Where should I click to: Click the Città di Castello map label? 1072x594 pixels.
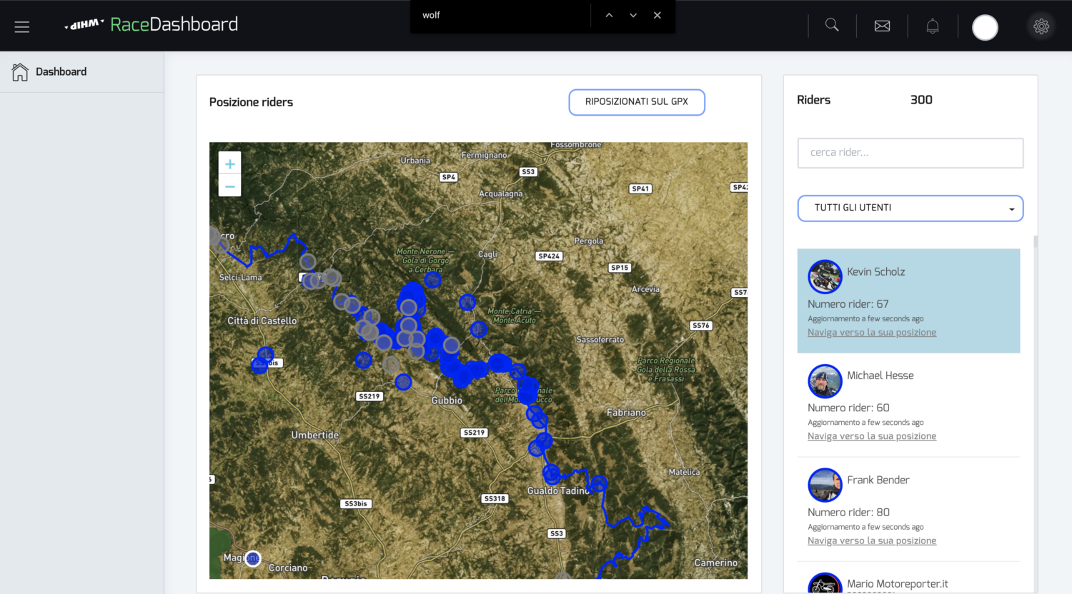(x=262, y=321)
